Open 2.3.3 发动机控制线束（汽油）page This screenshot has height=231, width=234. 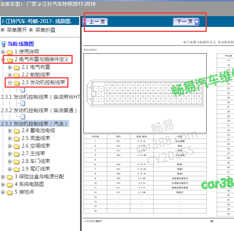(x=34, y=124)
